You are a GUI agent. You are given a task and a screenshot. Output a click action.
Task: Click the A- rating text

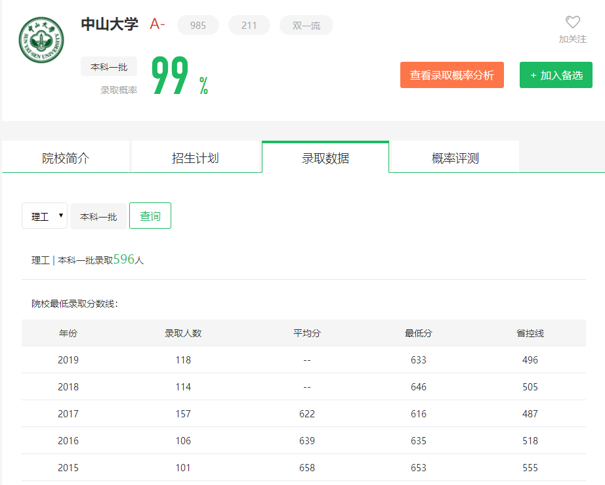tap(157, 24)
